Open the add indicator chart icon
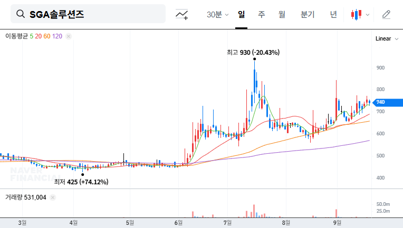The image size is (403, 228). [182, 15]
